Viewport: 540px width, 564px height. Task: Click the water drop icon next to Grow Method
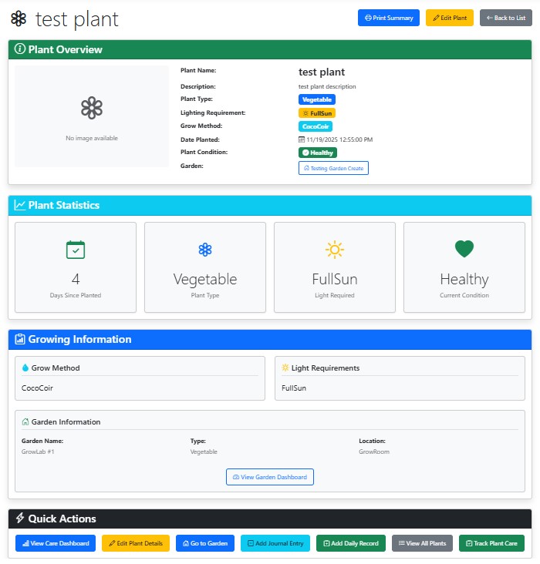coord(25,368)
